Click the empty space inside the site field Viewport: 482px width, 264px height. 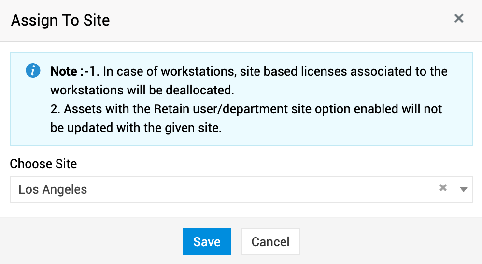click(x=290, y=189)
